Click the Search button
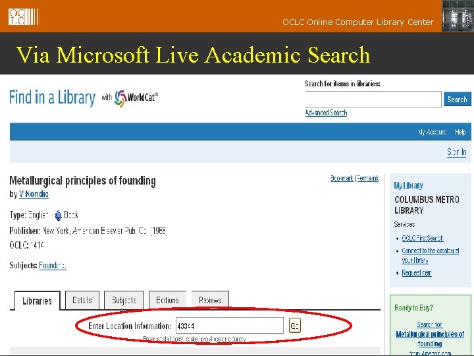The width and height of the screenshot is (474, 356). [457, 100]
